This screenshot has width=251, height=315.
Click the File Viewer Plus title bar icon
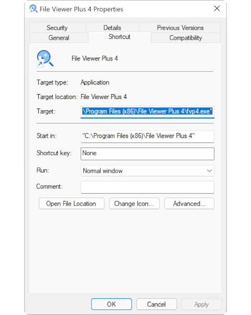[33, 9]
